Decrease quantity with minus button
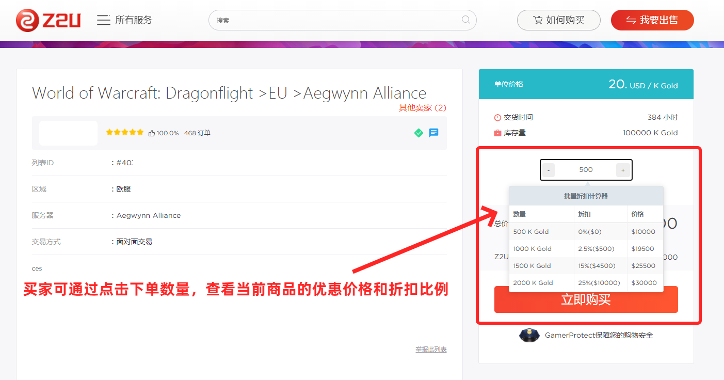Viewport: 724px width, 380px height. (549, 170)
